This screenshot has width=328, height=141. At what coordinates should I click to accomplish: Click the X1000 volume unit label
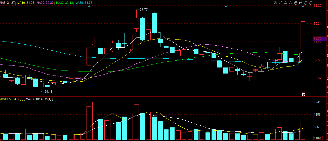point(318,138)
